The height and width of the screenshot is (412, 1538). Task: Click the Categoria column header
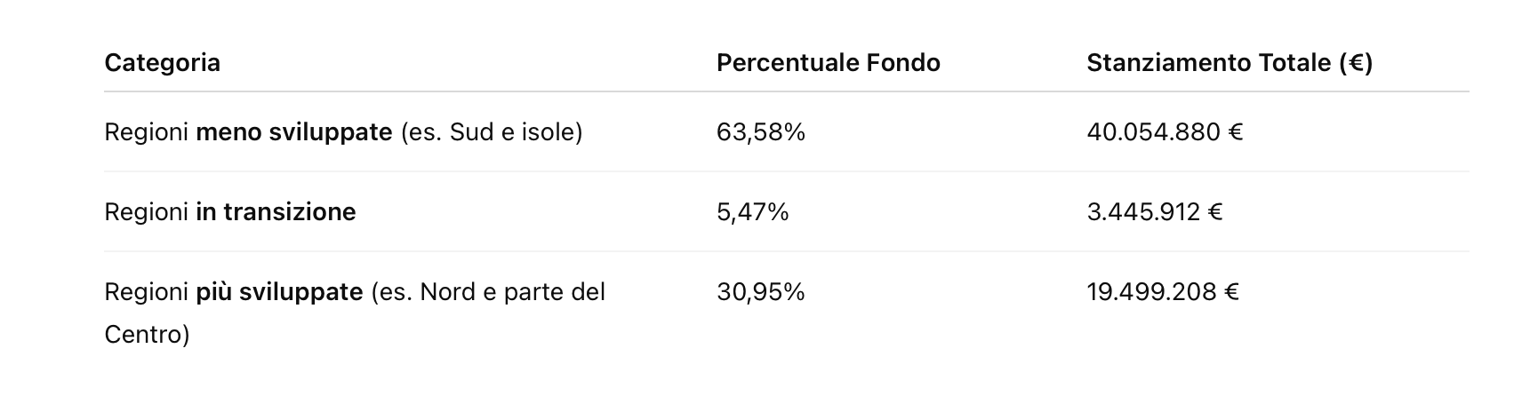(x=162, y=63)
